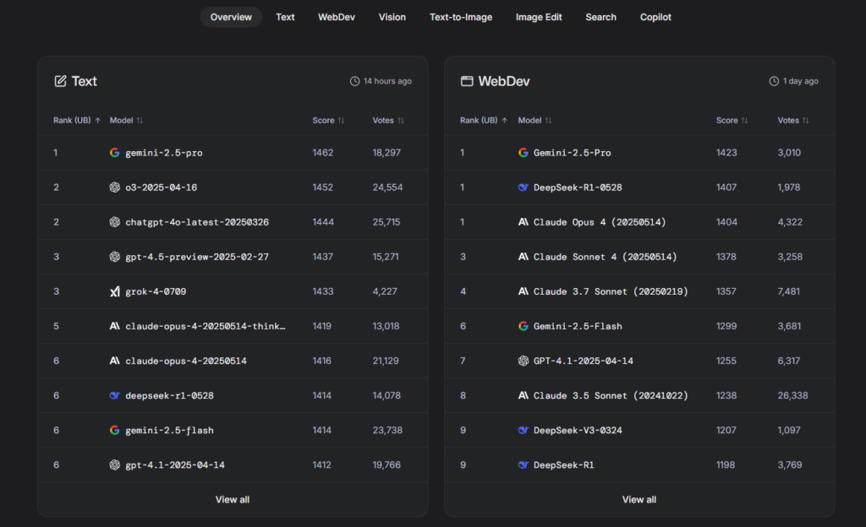
Task: Open the Text tab in the top navigation
Action: pos(285,17)
